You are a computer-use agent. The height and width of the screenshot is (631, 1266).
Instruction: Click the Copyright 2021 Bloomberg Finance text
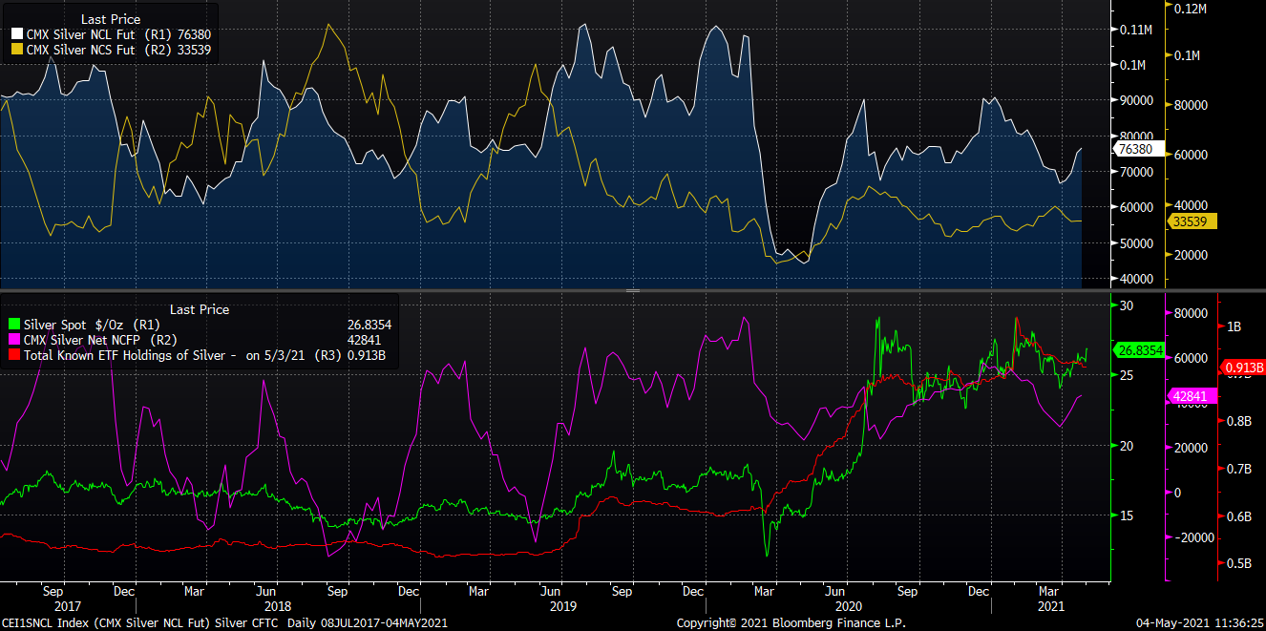[x=791, y=622]
